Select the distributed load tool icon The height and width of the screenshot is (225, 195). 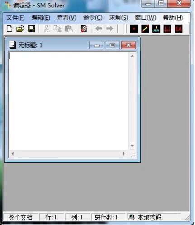point(167,29)
